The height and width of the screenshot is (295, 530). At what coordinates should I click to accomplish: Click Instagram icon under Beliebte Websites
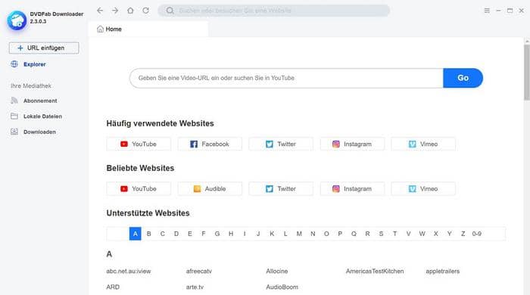click(x=336, y=188)
